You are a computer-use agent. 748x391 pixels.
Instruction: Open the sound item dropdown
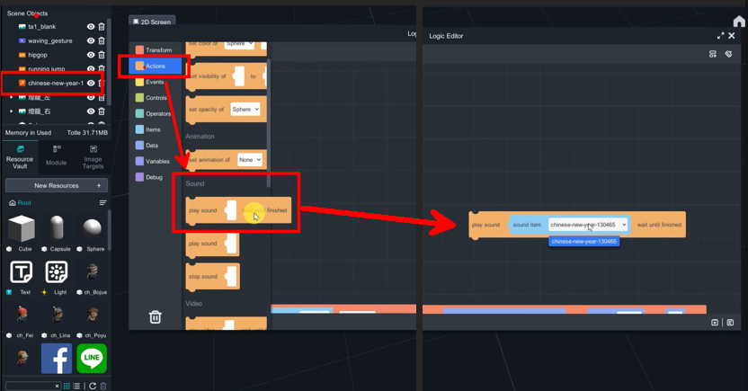[588, 225]
